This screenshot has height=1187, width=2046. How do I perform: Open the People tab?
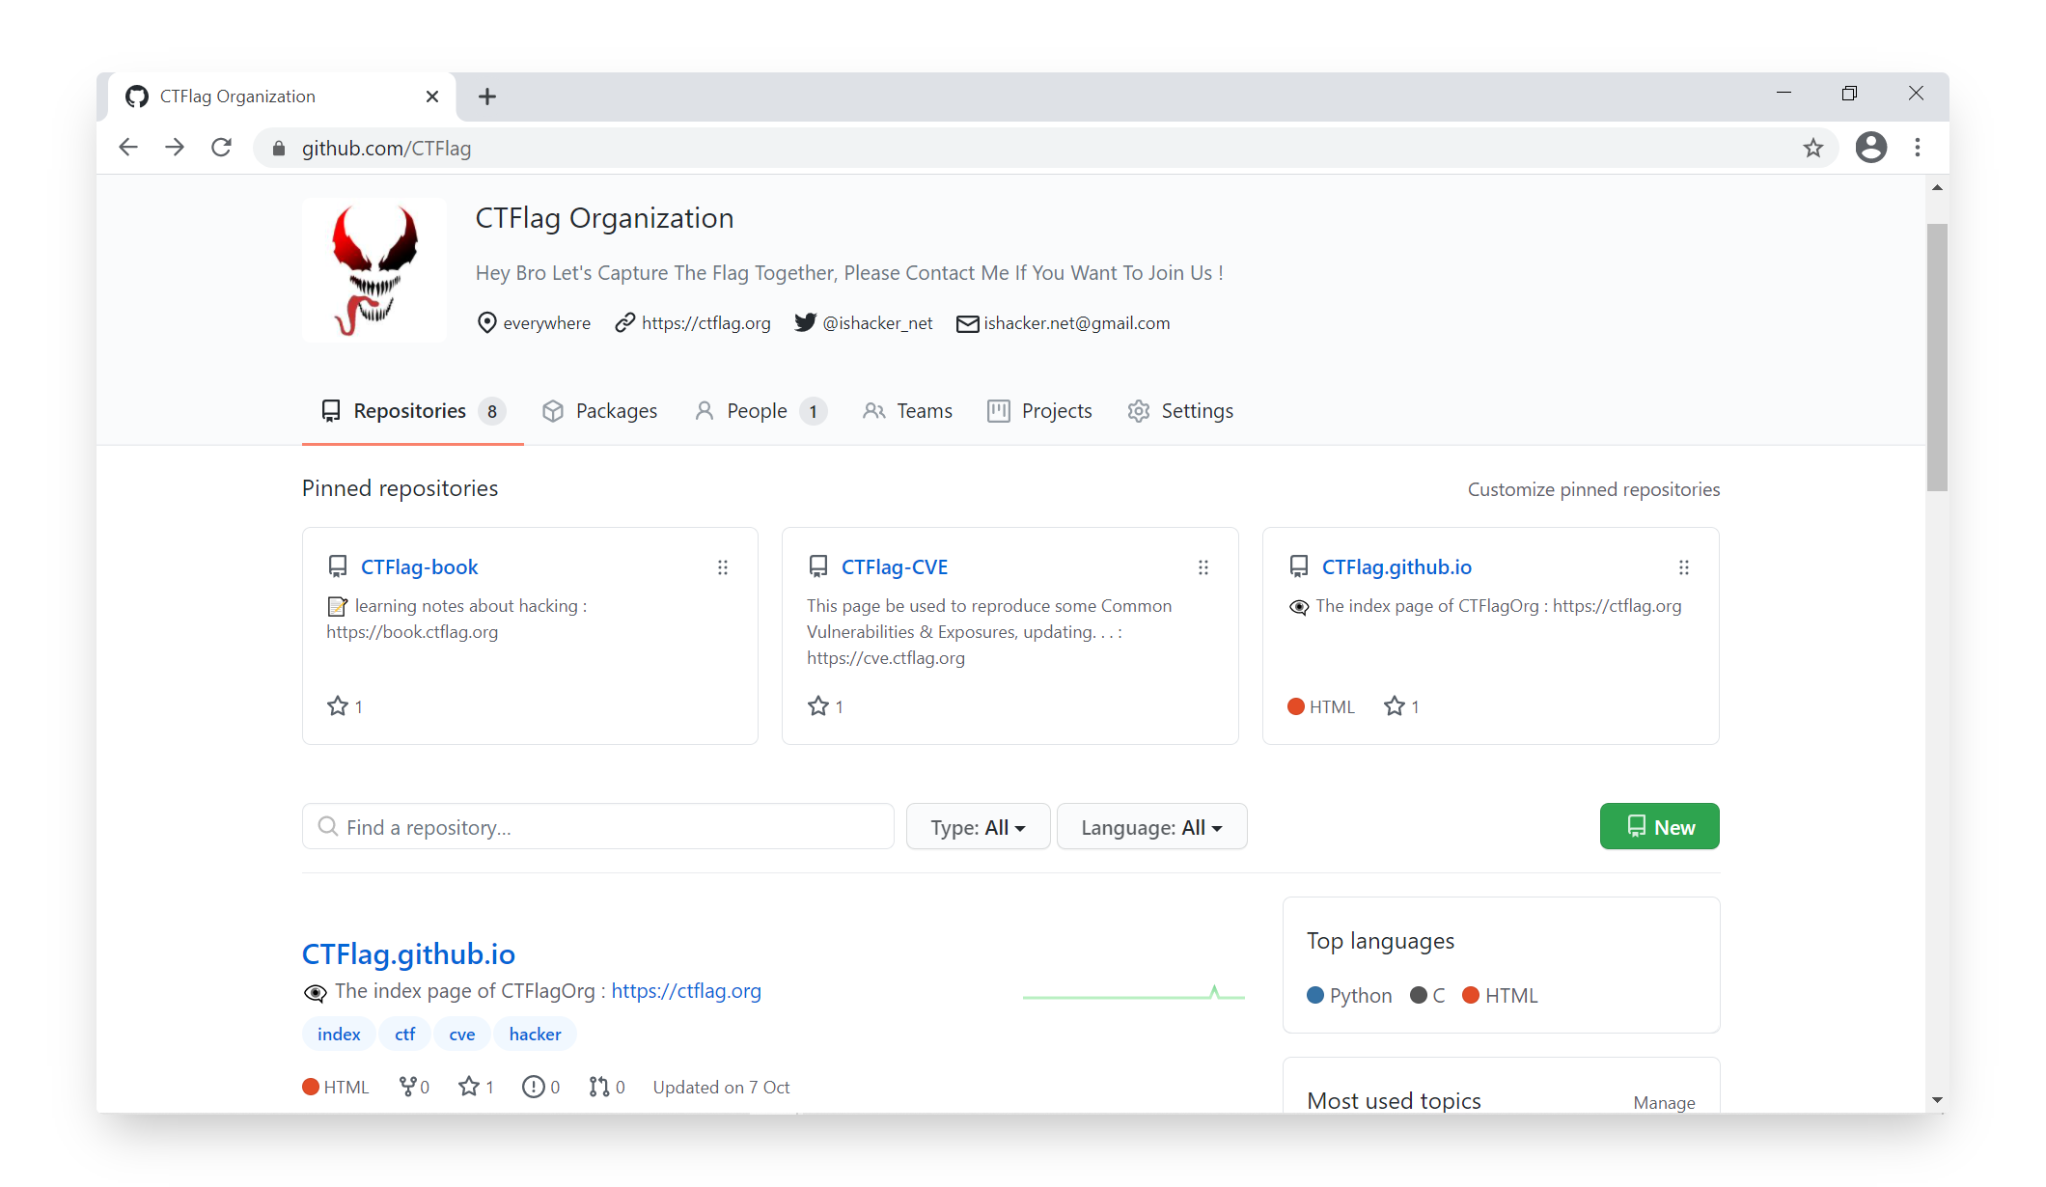tap(759, 411)
